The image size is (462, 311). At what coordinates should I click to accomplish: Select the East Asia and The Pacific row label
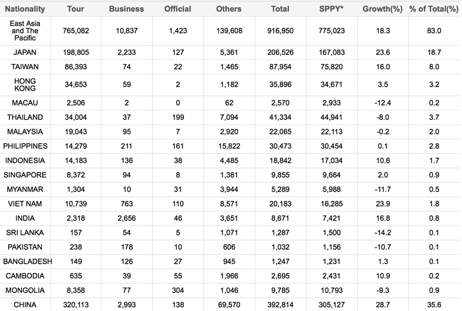[25, 31]
